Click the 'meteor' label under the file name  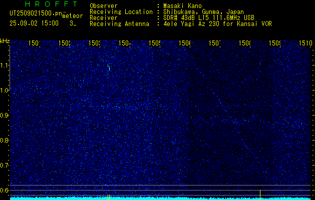73,16
